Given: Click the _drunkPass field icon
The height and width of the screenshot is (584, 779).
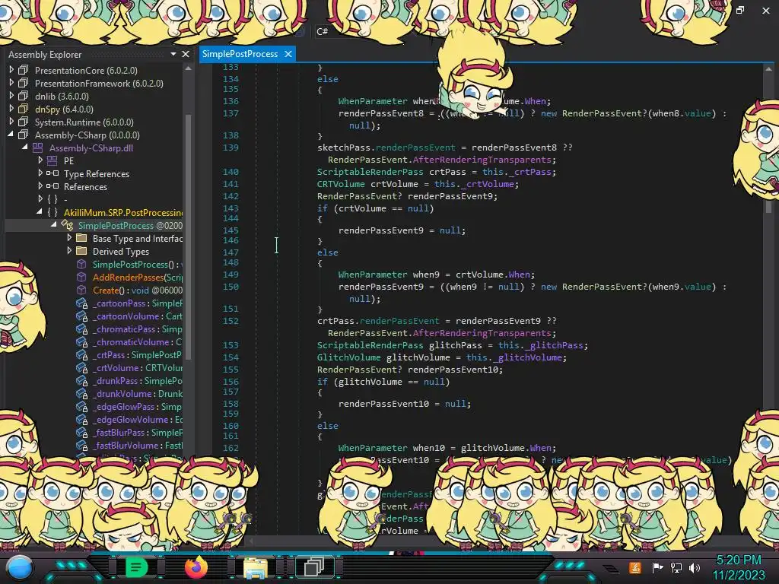Looking at the screenshot, I should pyautogui.click(x=81, y=380).
